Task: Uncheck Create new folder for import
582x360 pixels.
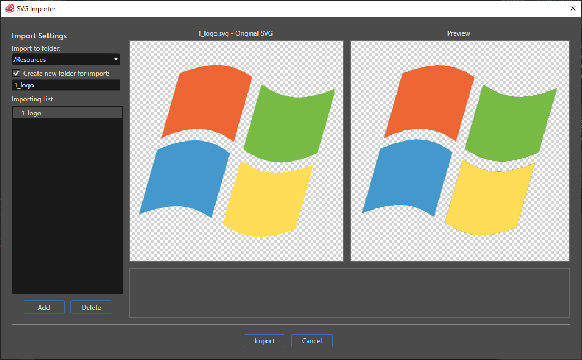Action: pyautogui.click(x=16, y=74)
